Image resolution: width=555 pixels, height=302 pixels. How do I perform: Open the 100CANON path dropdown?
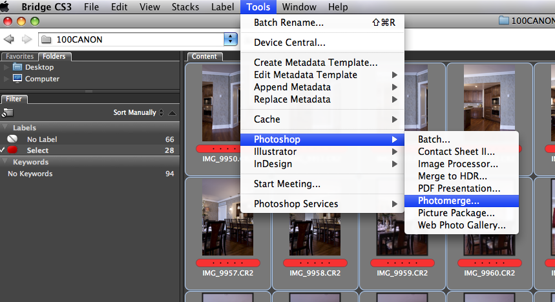231,39
